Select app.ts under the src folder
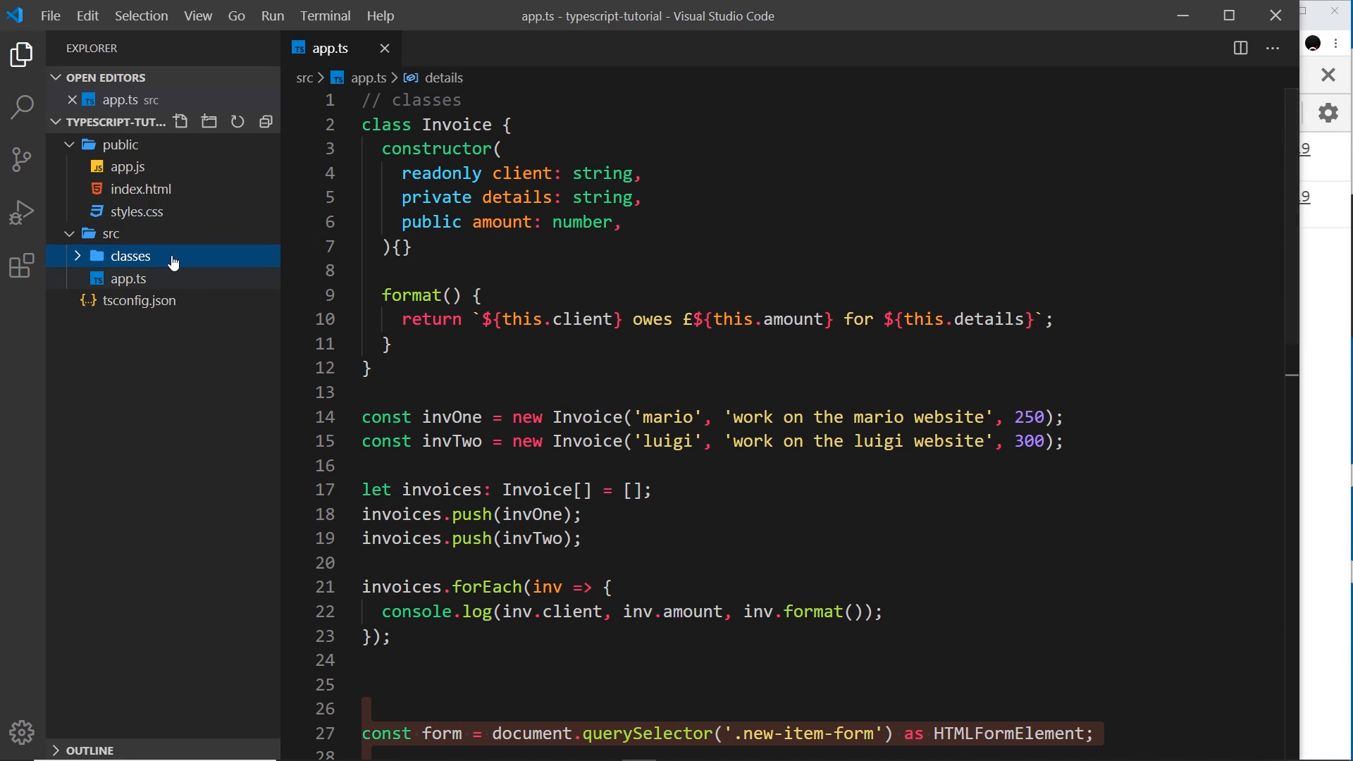This screenshot has height=761, width=1353. (163, 278)
